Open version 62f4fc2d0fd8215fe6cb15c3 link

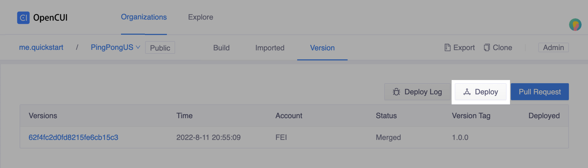73,137
